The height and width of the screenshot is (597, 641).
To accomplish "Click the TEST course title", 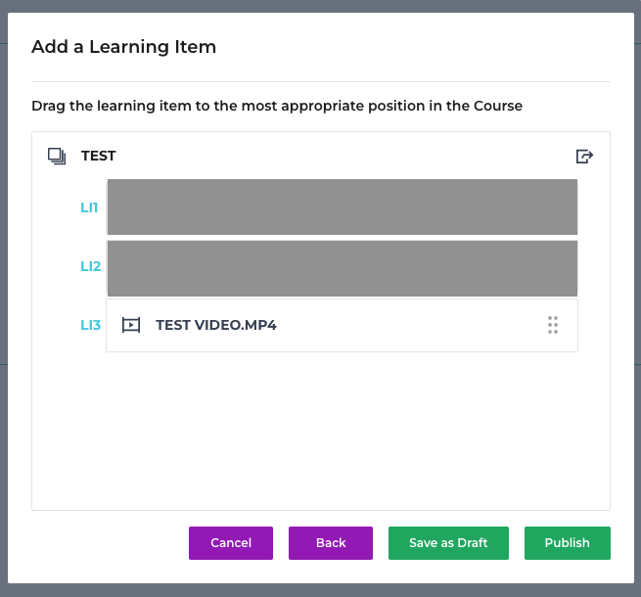I will (x=99, y=156).
